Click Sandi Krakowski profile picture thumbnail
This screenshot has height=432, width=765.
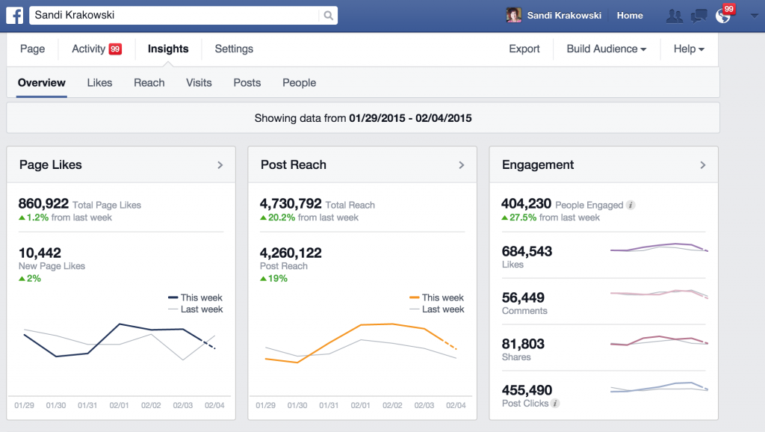click(514, 15)
